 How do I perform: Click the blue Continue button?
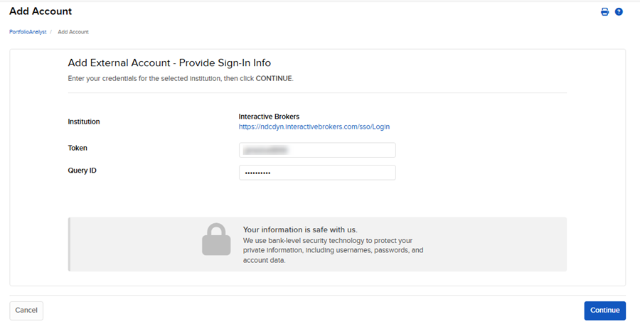pos(604,311)
